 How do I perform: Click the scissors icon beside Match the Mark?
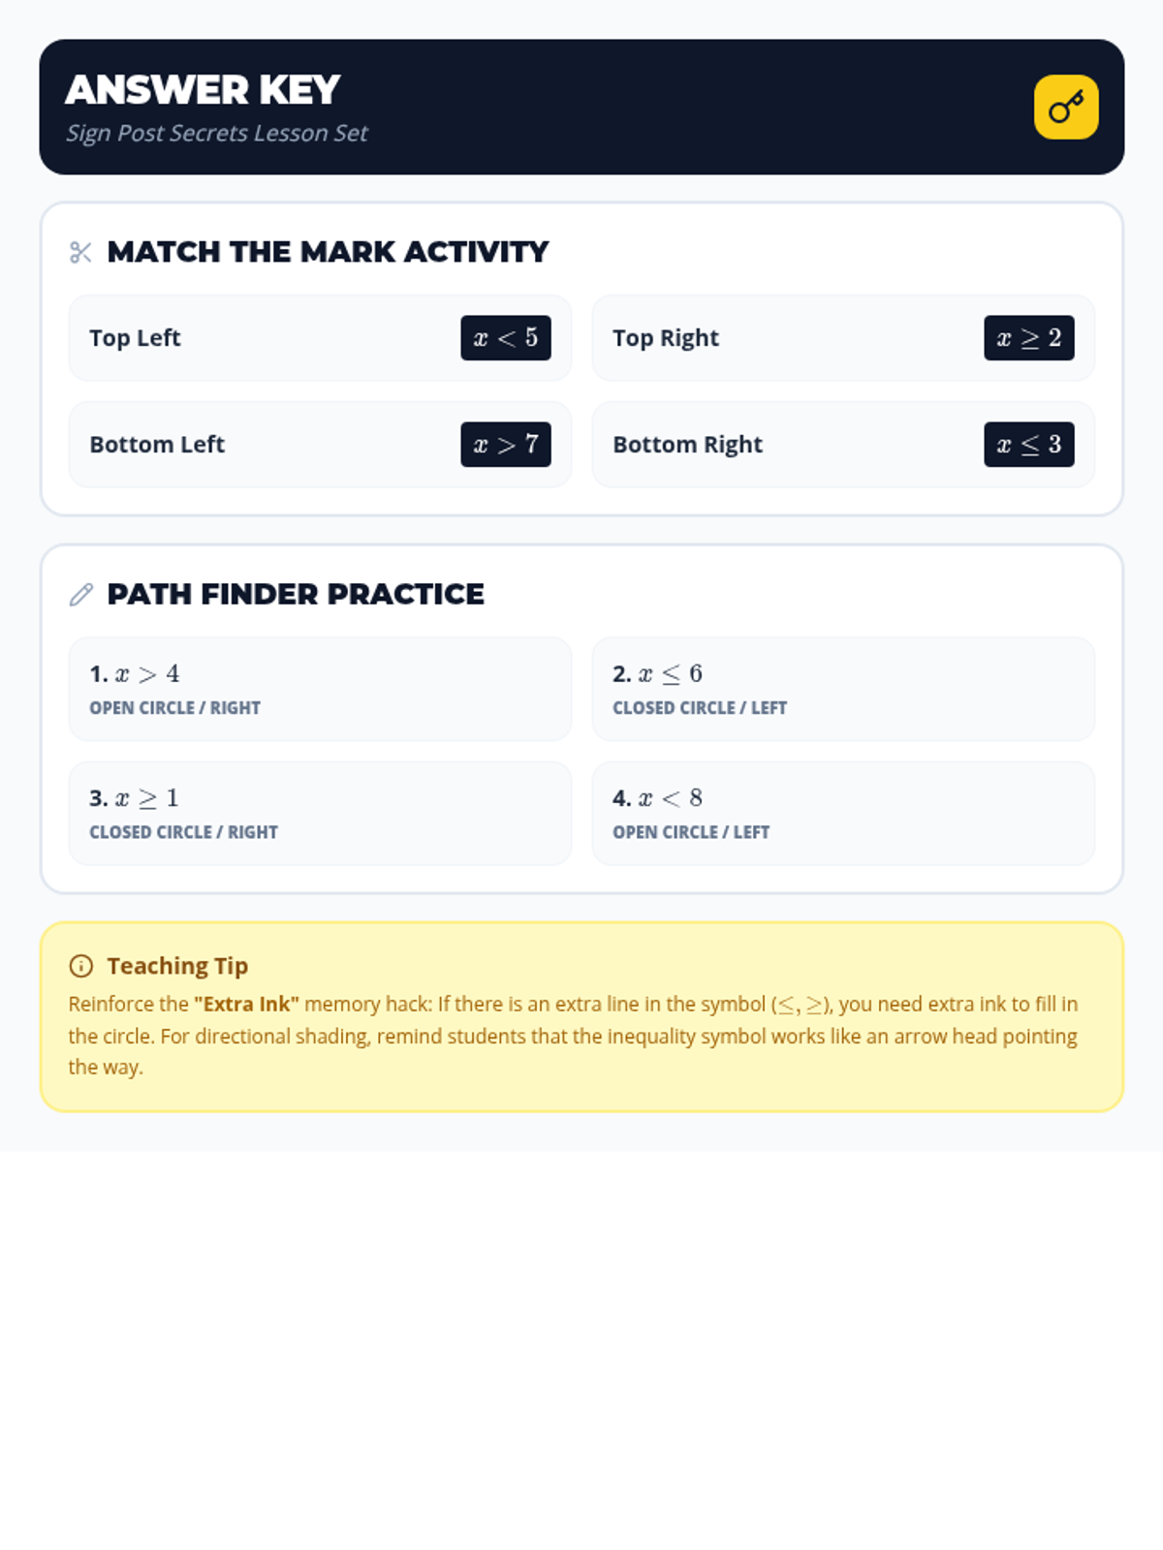coord(81,253)
